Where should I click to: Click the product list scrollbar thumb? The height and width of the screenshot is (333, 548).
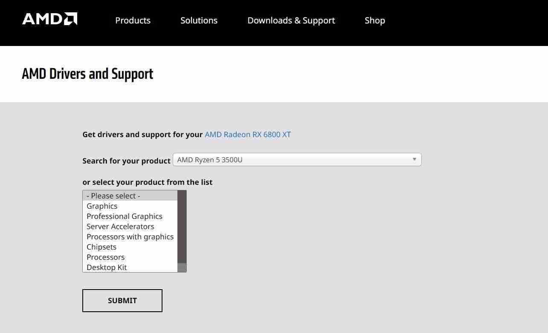tap(182, 225)
